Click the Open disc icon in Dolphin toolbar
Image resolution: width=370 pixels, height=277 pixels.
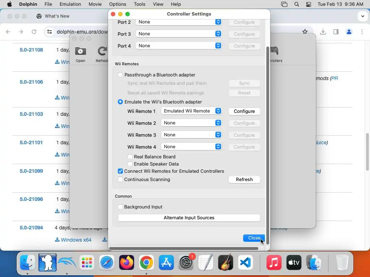click(x=81, y=51)
